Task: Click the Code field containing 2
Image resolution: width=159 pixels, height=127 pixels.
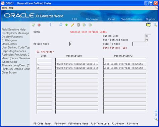Action: click(x=44, y=68)
